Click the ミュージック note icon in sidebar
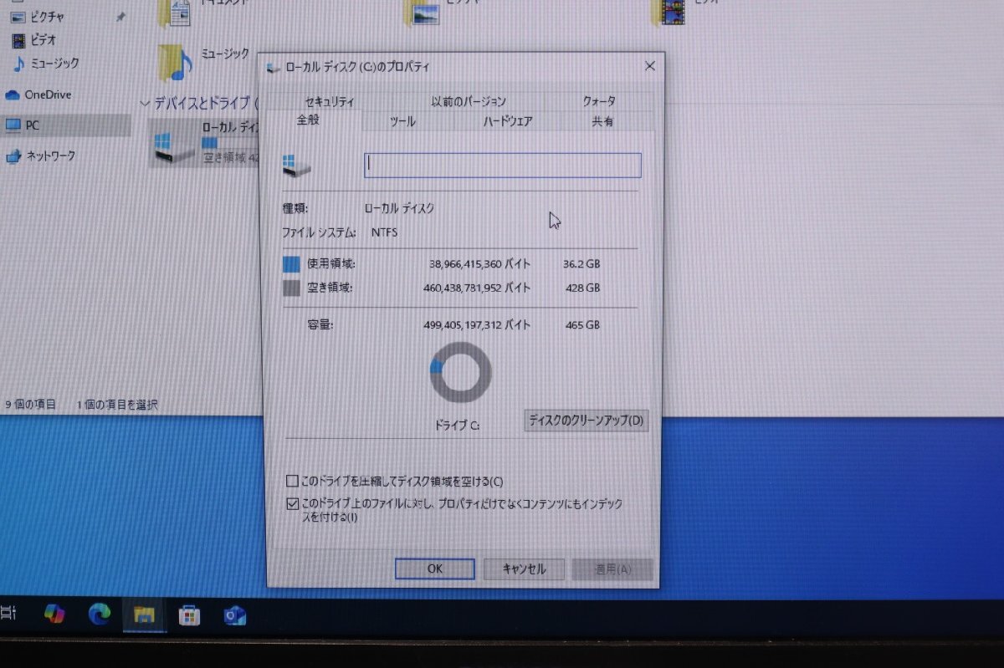1004x668 pixels. tap(19, 64)
